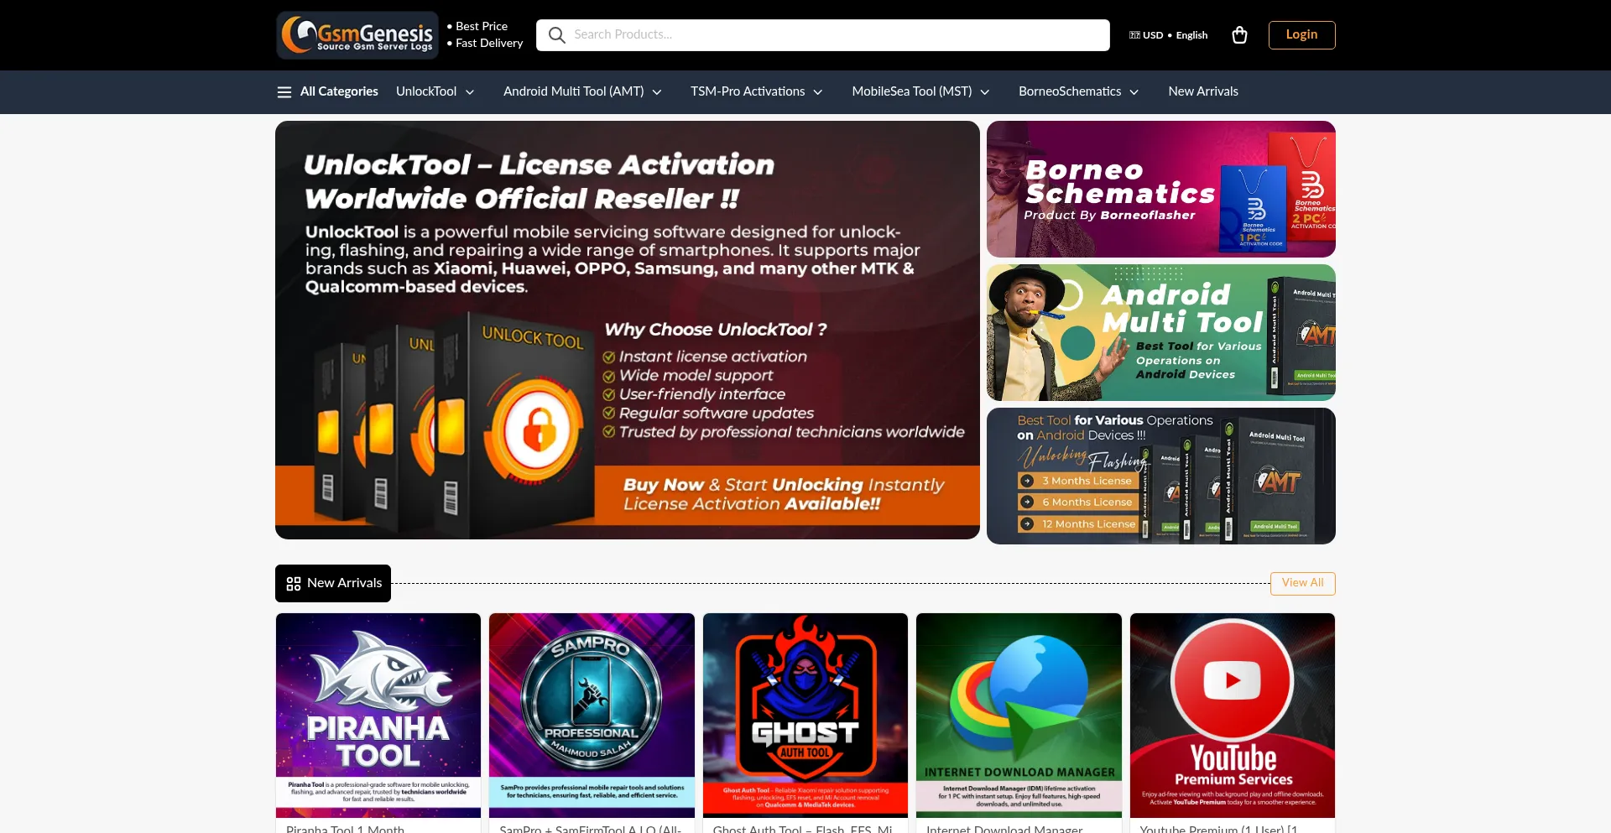Click the search magnifier icon

[x=556, y=35]
